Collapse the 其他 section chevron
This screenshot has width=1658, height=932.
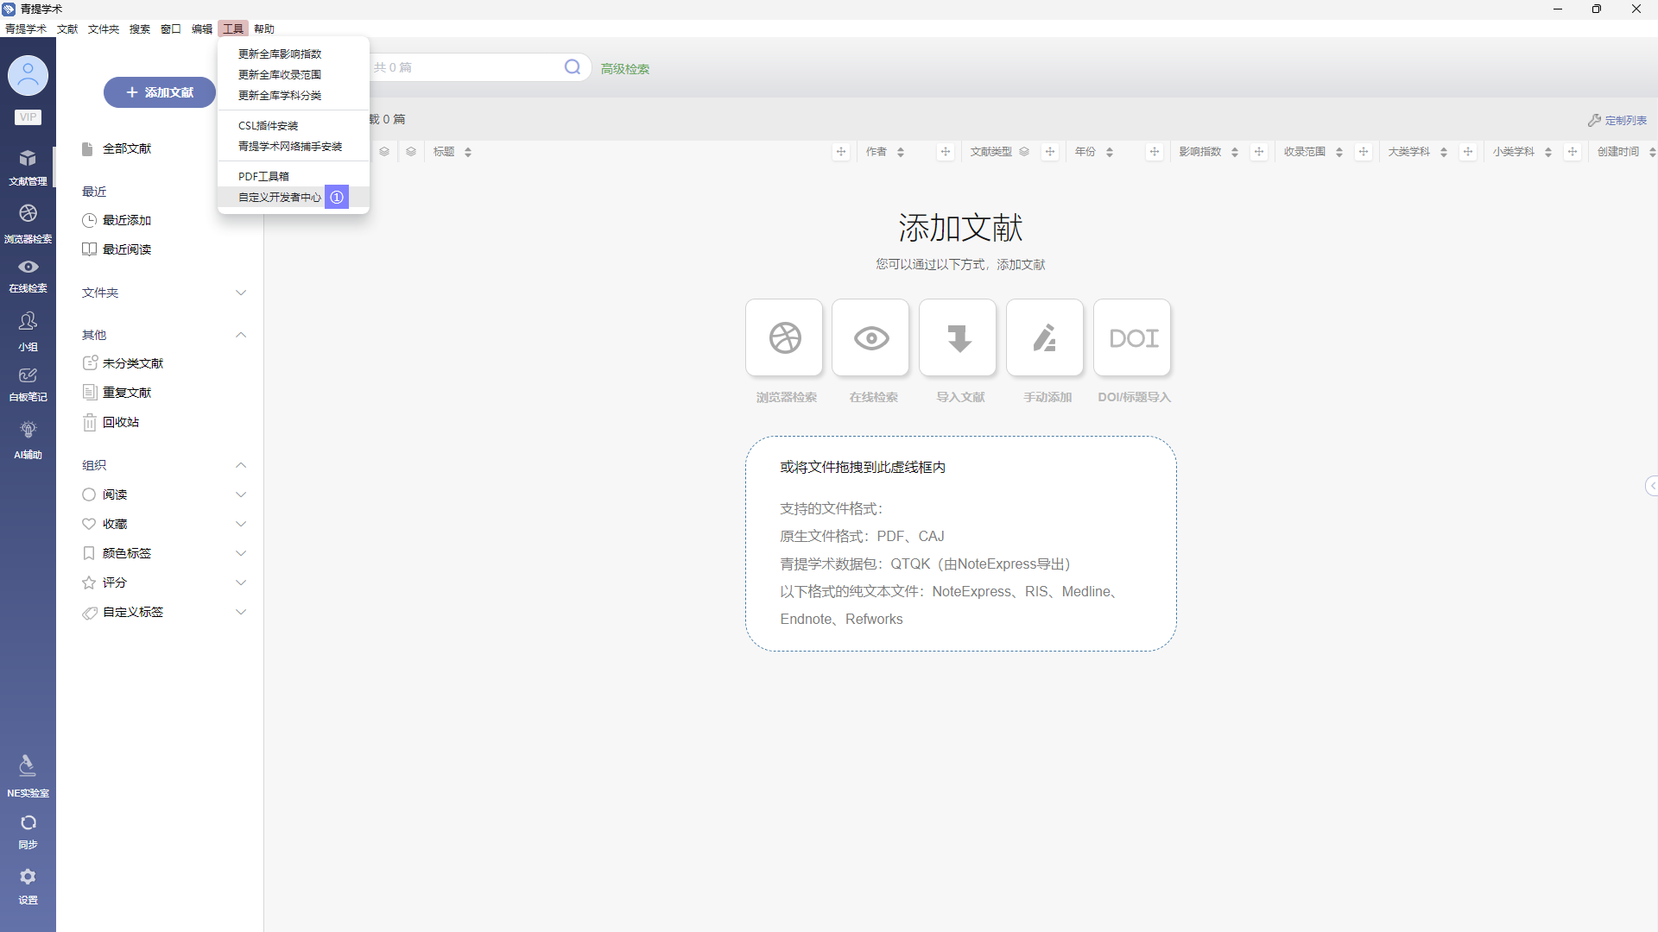[x=241, y=335]
